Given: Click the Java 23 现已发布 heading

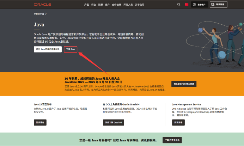Looking at the screenshot, I should (43, 104).
